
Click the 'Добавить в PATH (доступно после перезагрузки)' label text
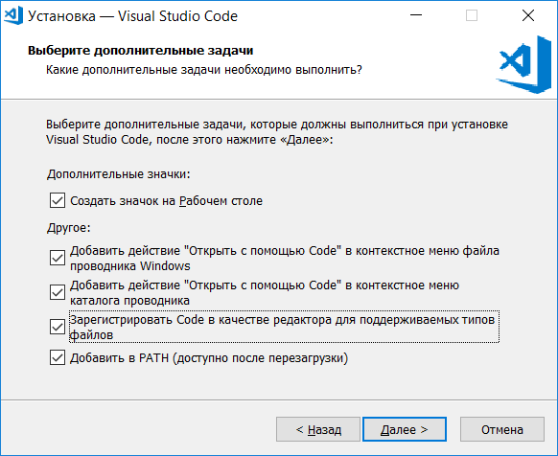click(x=209, y=358)
